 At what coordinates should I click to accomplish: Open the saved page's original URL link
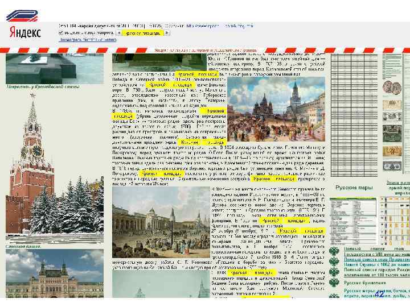[220, 26]
